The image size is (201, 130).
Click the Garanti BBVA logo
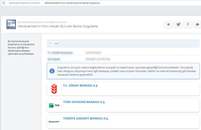click(54, 122)
